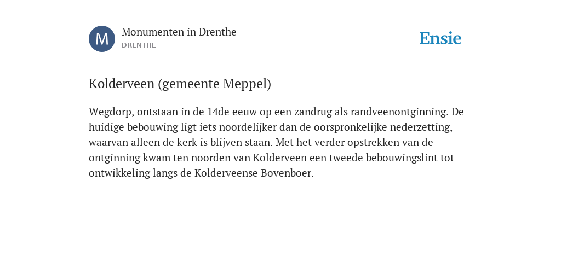561x280 pixels.
Task: Open the Monumenten in Drenthe source title
Action: click(179, 32)
